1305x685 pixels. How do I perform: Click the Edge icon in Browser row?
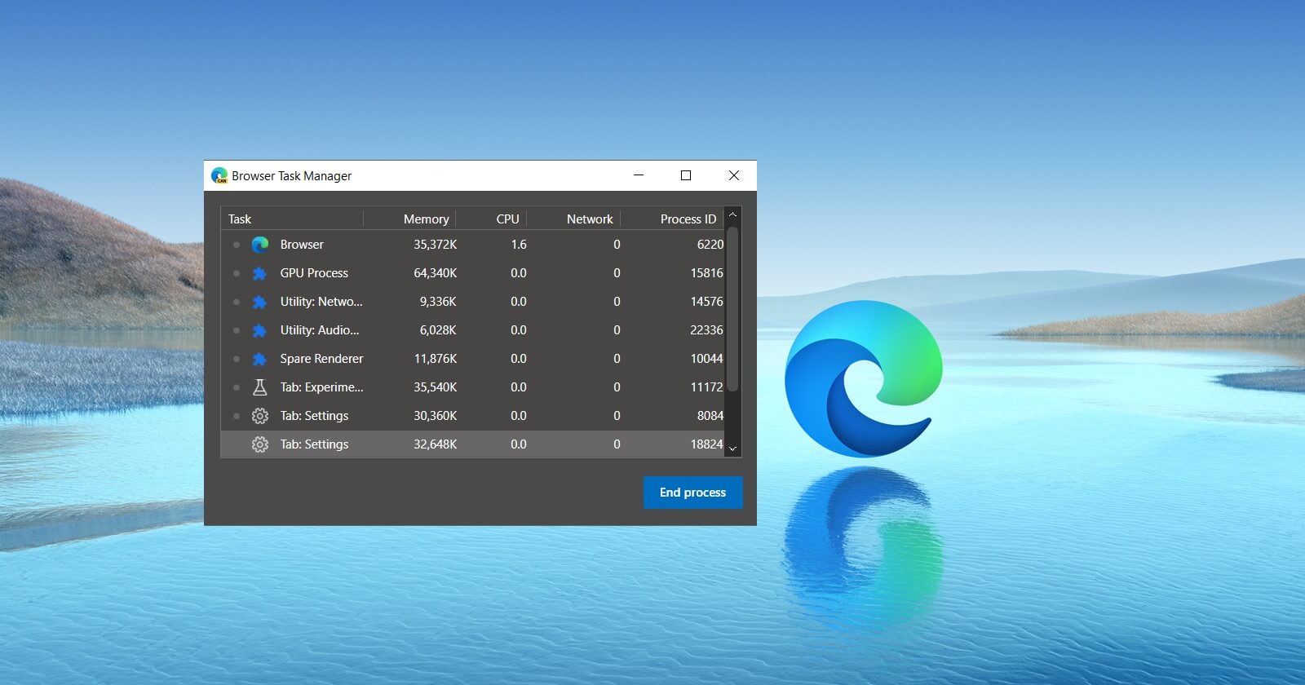click(x=260, y=245)
